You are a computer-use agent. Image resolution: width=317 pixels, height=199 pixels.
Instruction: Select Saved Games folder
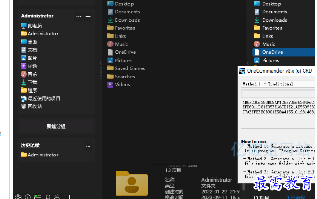point(126,68)
